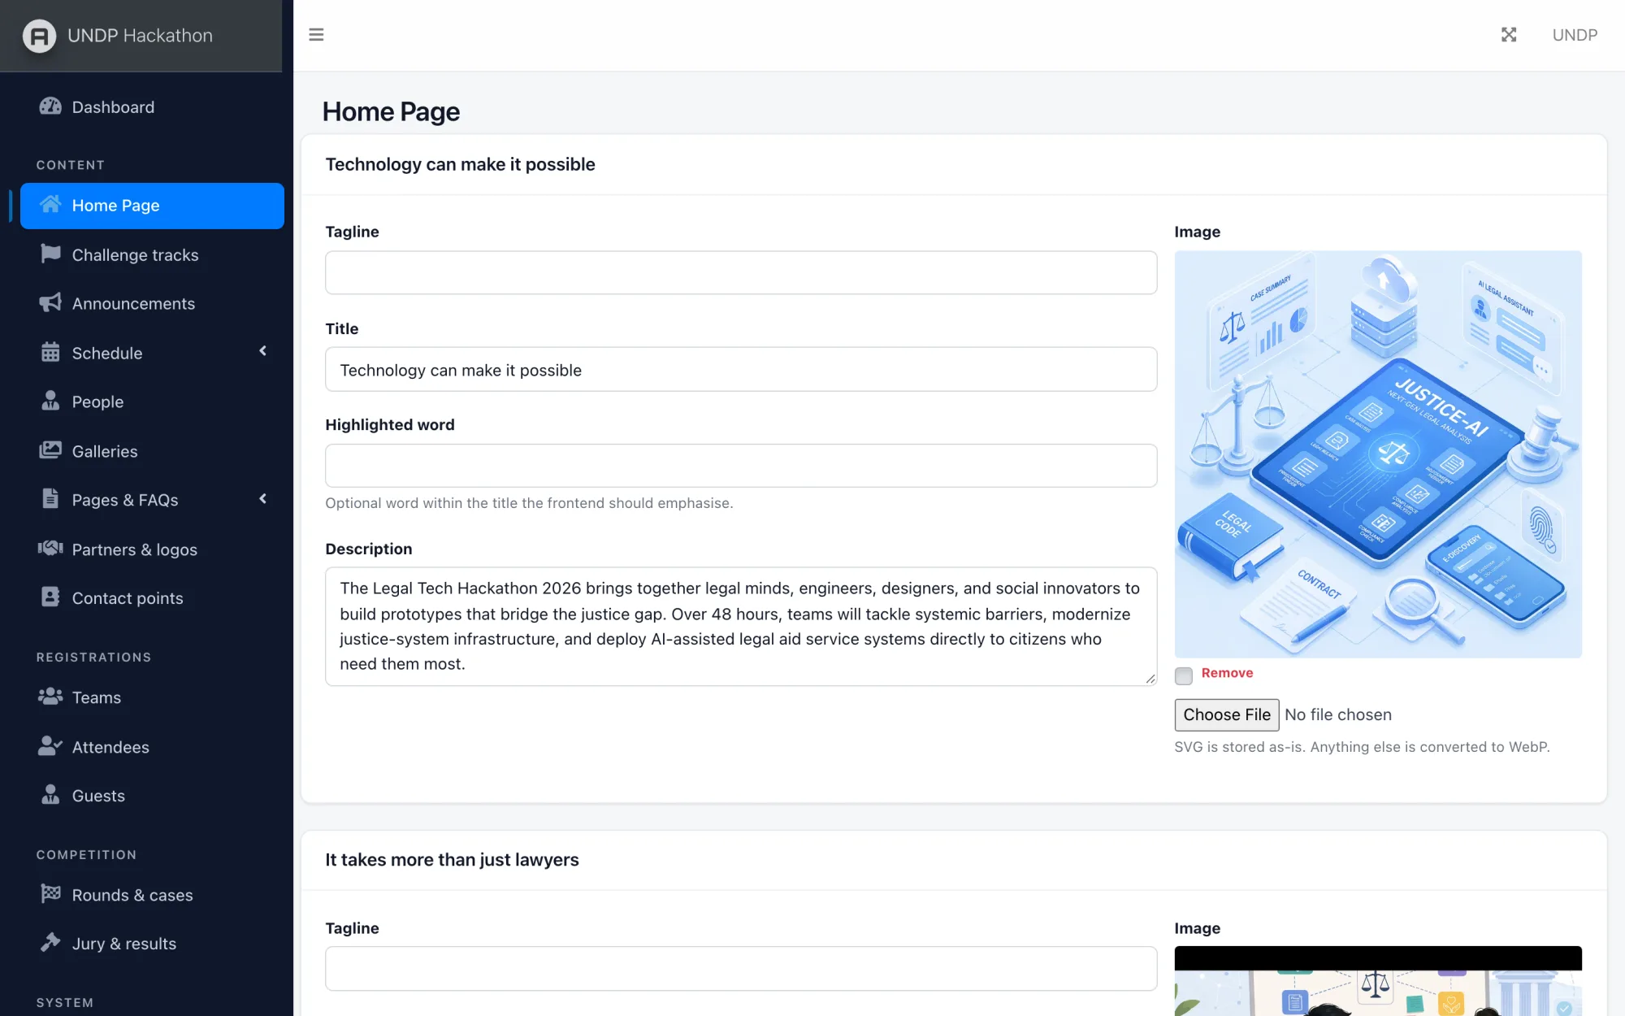1625x1016 pixels.
Task: Tick the Remove image checkbox
Action: click(x=1184, y=675)
